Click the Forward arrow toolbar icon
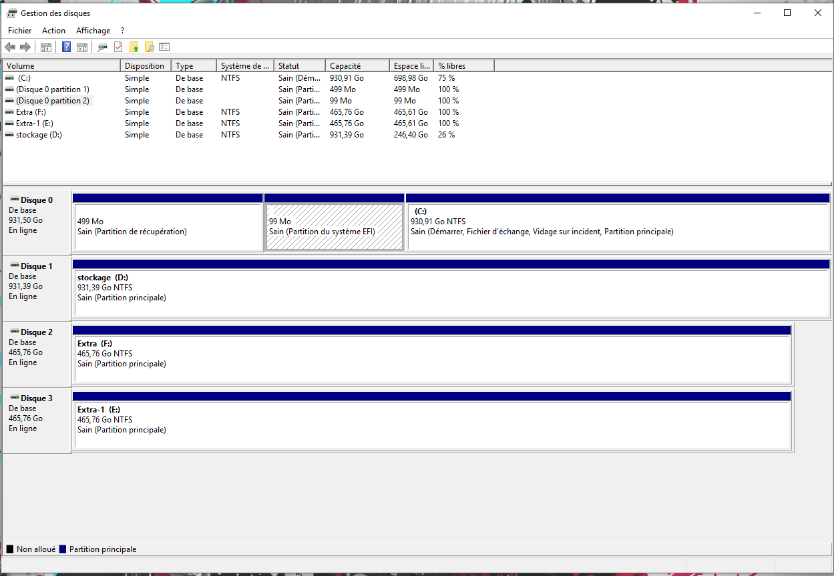 click(x=25, y=47)
